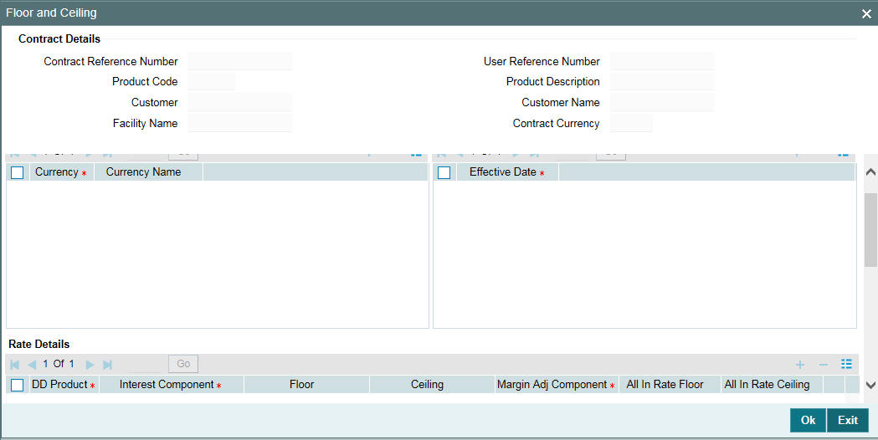Click the Contract Reference Number field

coord(239,61)
